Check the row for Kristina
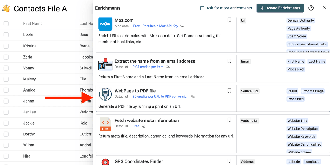Screen dimensions: 333x165 point(6,46)
